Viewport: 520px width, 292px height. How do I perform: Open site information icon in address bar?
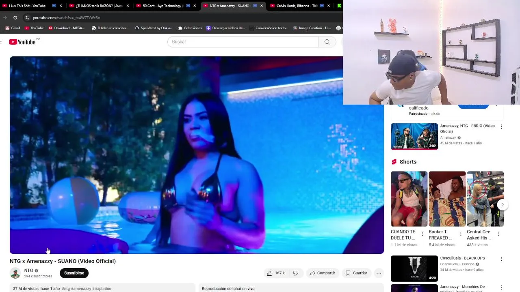click(x=27, y=17)
